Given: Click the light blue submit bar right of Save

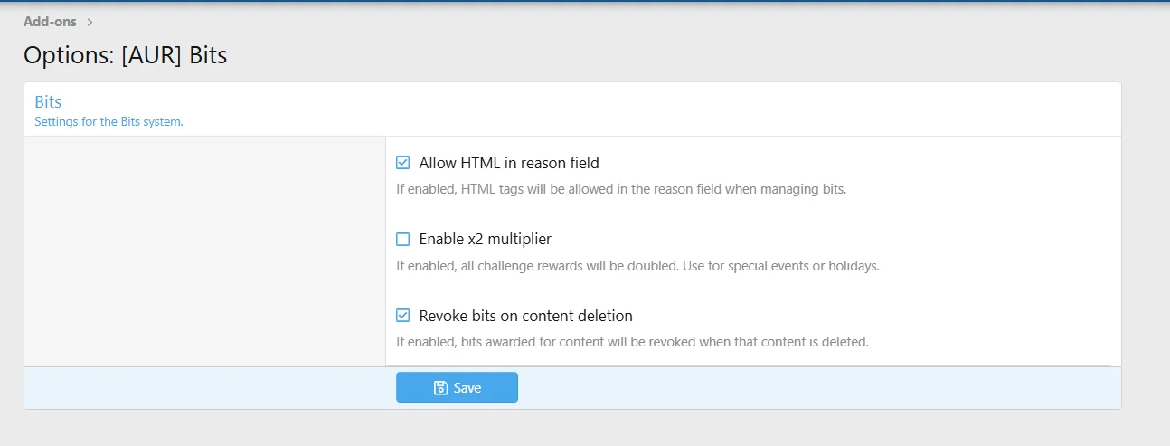Looking at the screenshot, I should point(814,388).
